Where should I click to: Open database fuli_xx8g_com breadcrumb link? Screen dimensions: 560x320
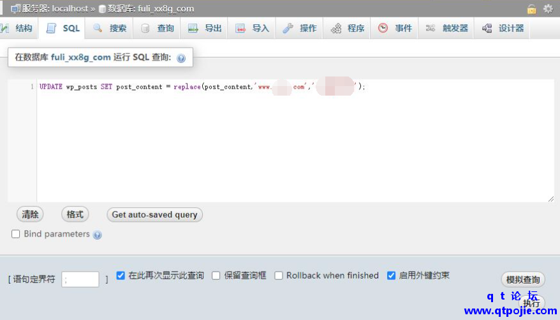[x=166, y=8]
